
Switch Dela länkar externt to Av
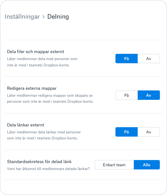(x=149, y=132)
